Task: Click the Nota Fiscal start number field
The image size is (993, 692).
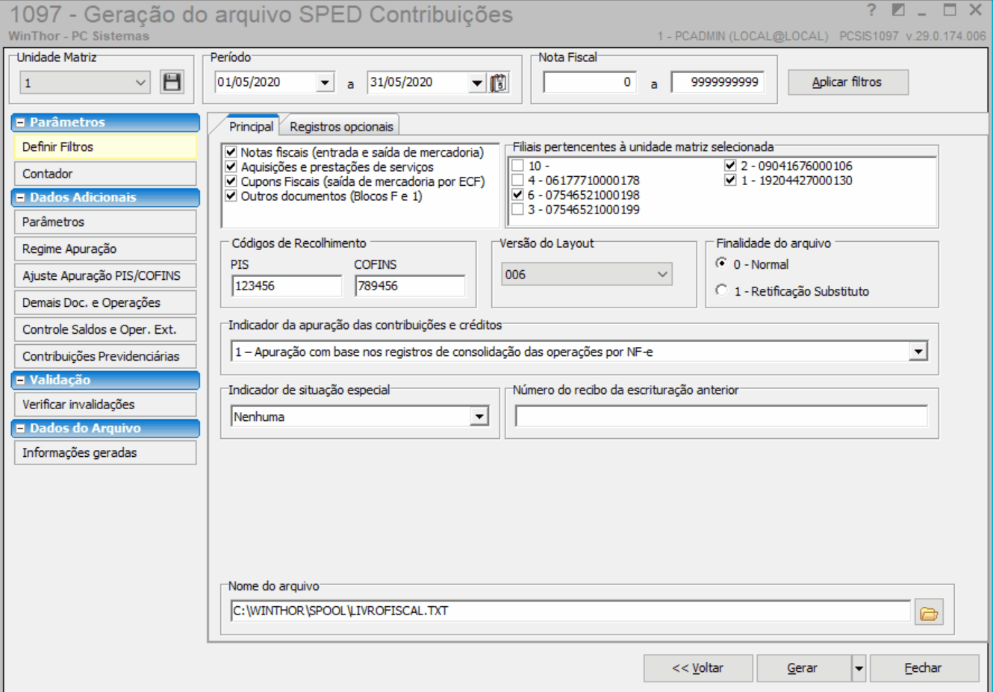Action: pyautogui.click(x=590, y=82)
